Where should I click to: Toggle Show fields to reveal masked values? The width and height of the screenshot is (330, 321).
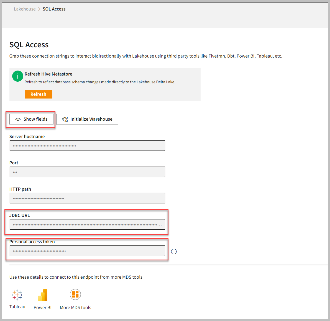point(31,119)
